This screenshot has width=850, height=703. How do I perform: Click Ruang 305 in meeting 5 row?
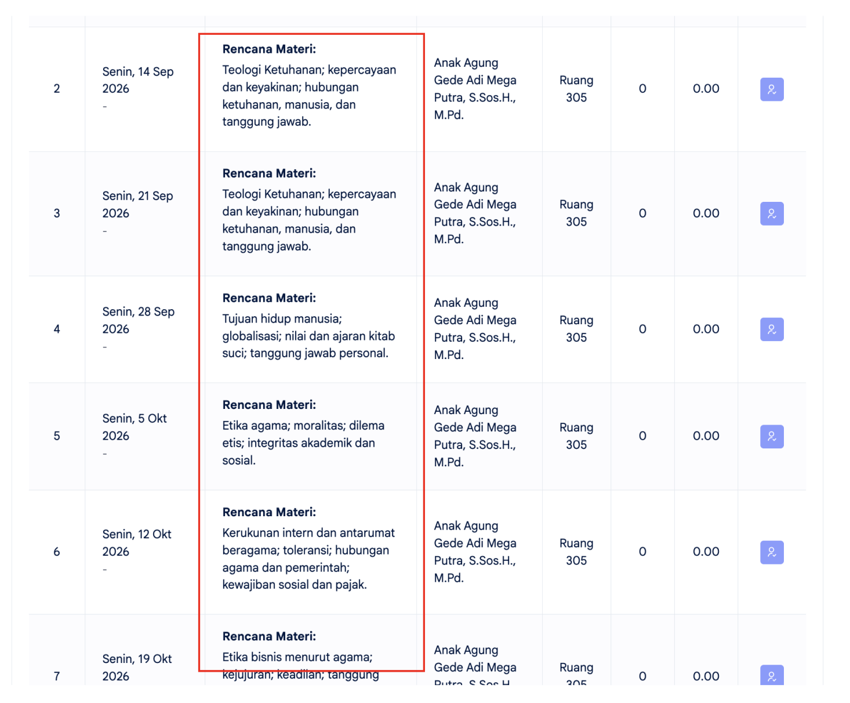click(576, 436)
